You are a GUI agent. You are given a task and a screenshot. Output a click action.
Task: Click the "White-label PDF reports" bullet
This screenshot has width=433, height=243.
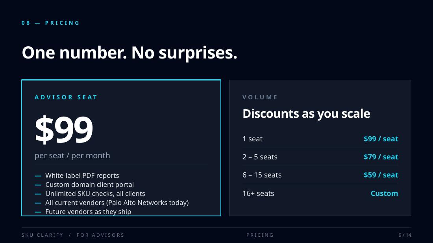click(x=82, y=175)
